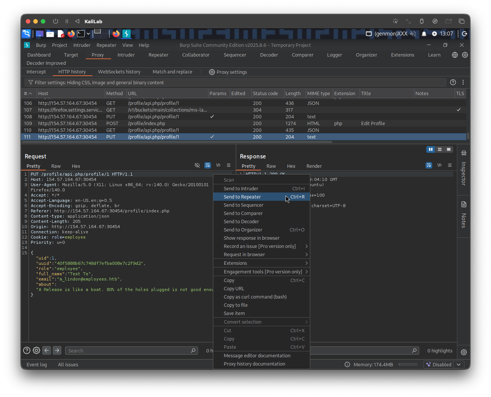Open Message editor documentation
This screenshot has height=397, width=491.
click(x=262, y=355)
